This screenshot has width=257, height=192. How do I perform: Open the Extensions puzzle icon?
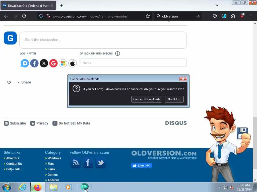[x=233, y=16]
